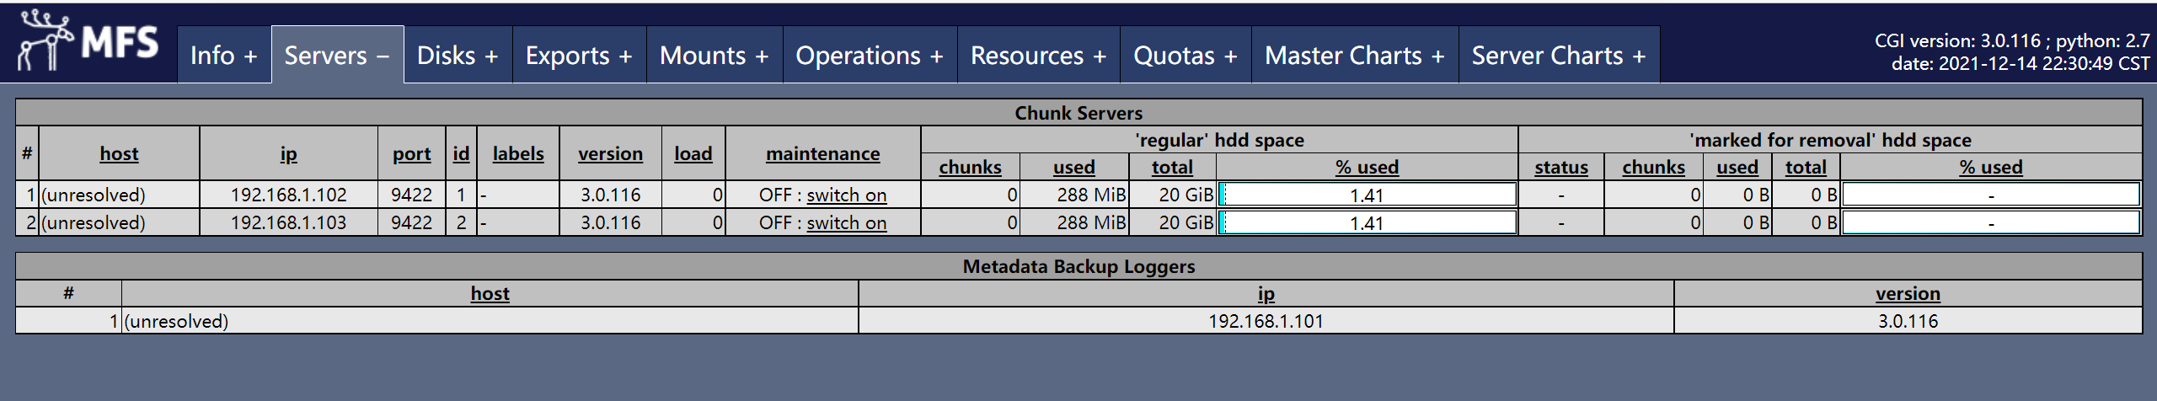Click the date timestamp in header
2157x401 pixels.
pyautogui.click(x=2021, y=63)
